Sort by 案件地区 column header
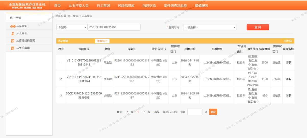Image resolution: width=307 pixels, height=138 pixels. pyautogui.click(x=175, y=49)
